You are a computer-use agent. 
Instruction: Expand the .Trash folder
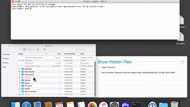(20, 94)
